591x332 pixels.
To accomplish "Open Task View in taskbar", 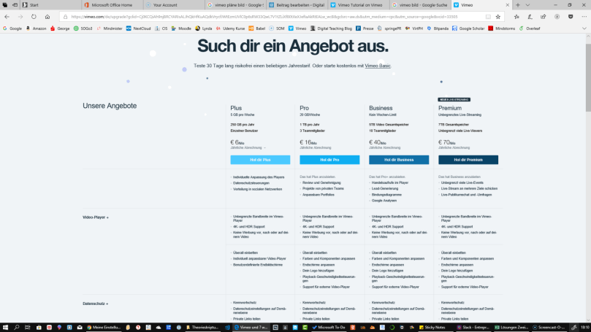I will 28,328.
